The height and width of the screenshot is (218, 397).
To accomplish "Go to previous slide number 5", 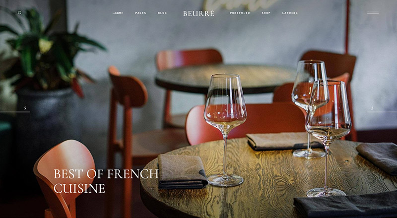I will (25, 108).
